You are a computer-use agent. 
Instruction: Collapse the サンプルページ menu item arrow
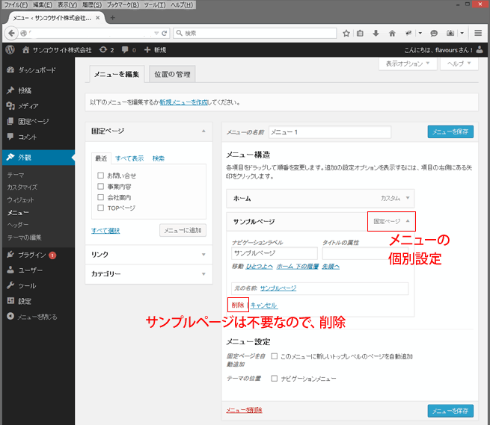tap(408, 221)
